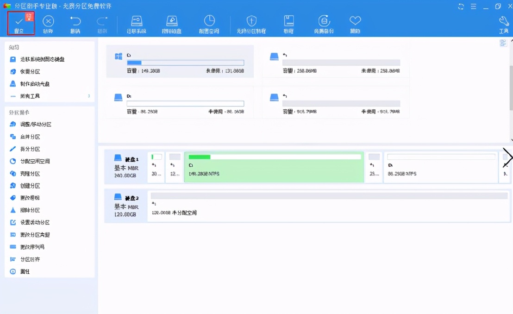Image resolution: width=513 pixels, height=314 pixels.
Task: Open the hamburger menu in the title bar
Action: point(473,6)
